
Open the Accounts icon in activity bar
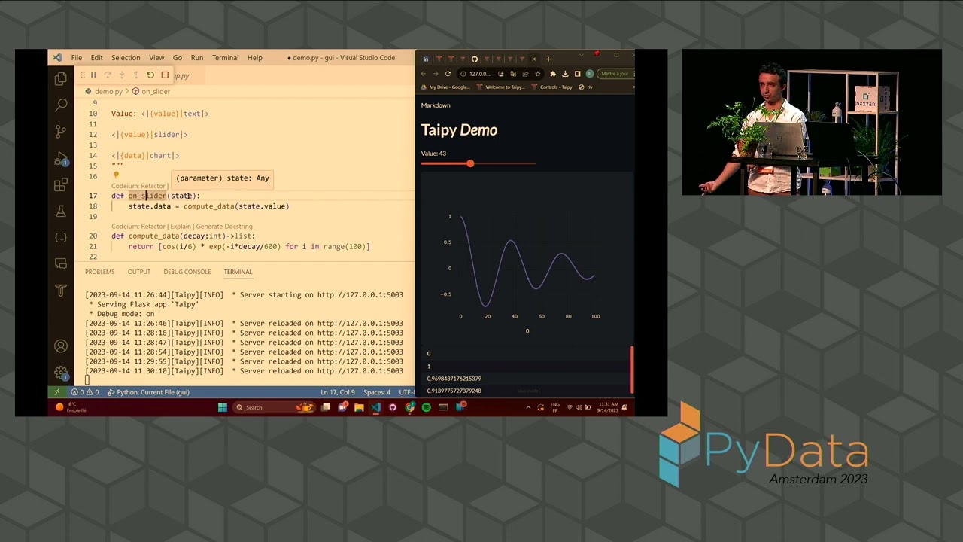point(61,346)
